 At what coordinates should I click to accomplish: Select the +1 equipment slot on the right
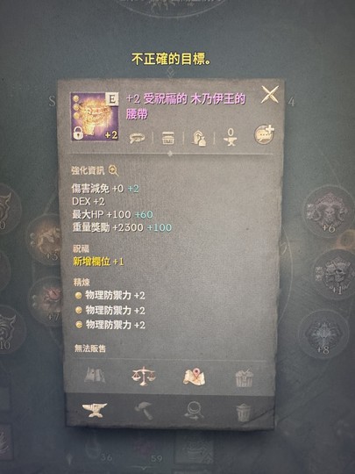(x=336, y=274)
